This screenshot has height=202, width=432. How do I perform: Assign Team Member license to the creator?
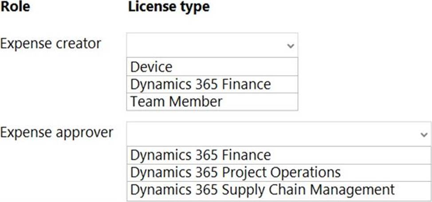point(212,102)
